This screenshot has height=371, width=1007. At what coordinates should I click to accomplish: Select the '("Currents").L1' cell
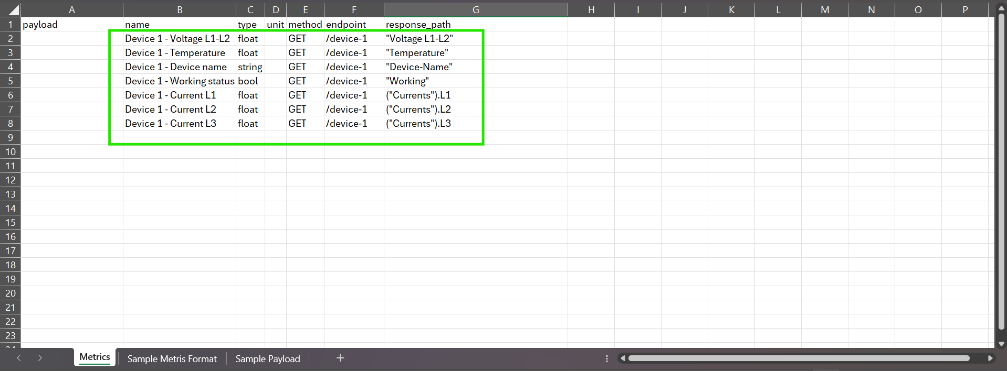pyautogui.click(x=476, y=95)
